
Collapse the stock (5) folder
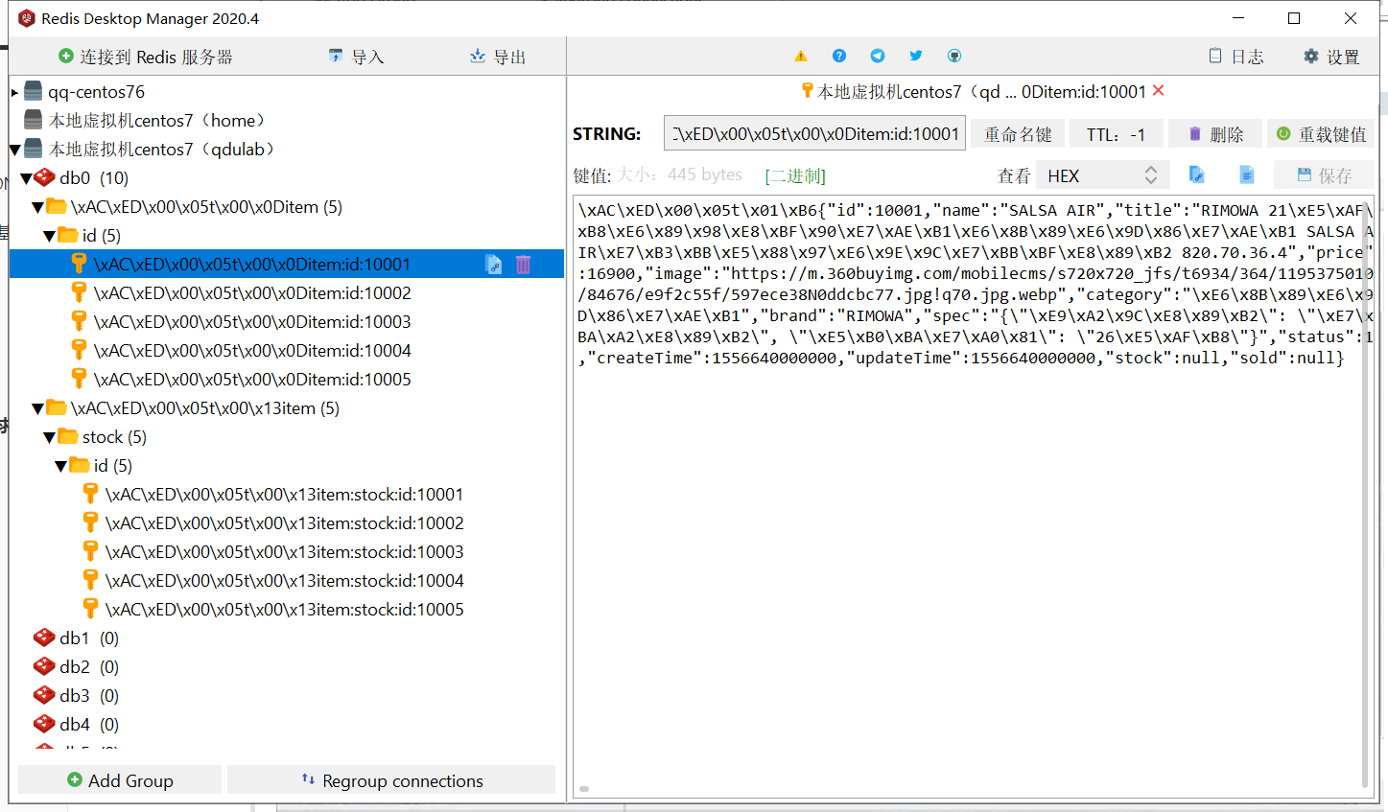click(50, 437)
